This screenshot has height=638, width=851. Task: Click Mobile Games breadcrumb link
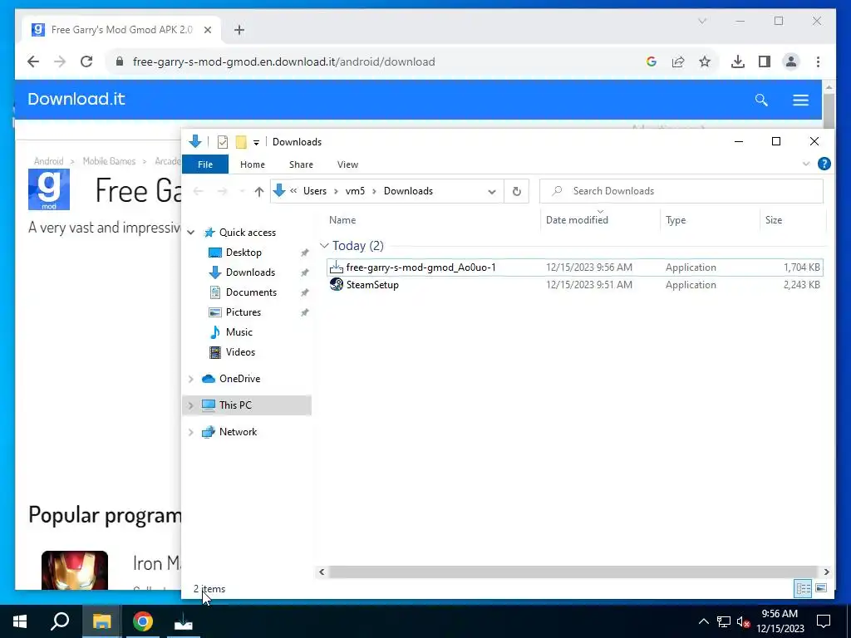pos(109,161)
